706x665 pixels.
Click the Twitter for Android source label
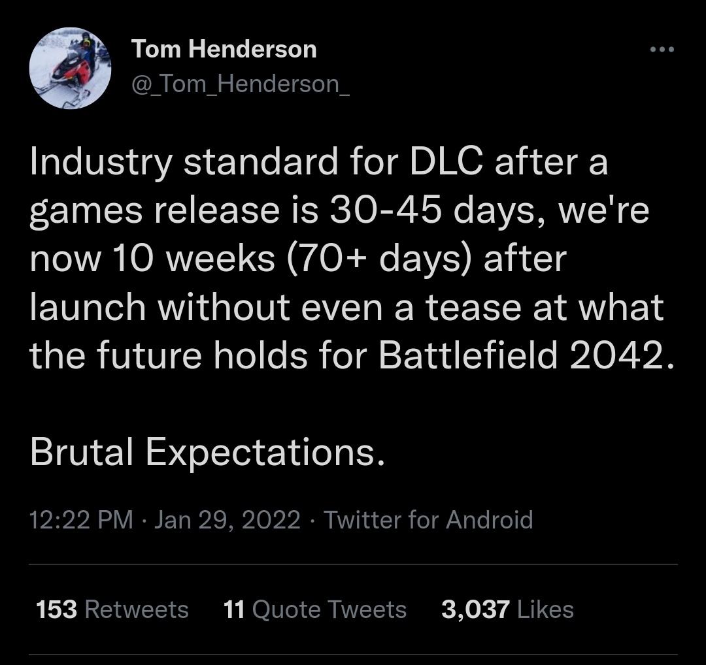pyautogui.click(x=428, y=520)
